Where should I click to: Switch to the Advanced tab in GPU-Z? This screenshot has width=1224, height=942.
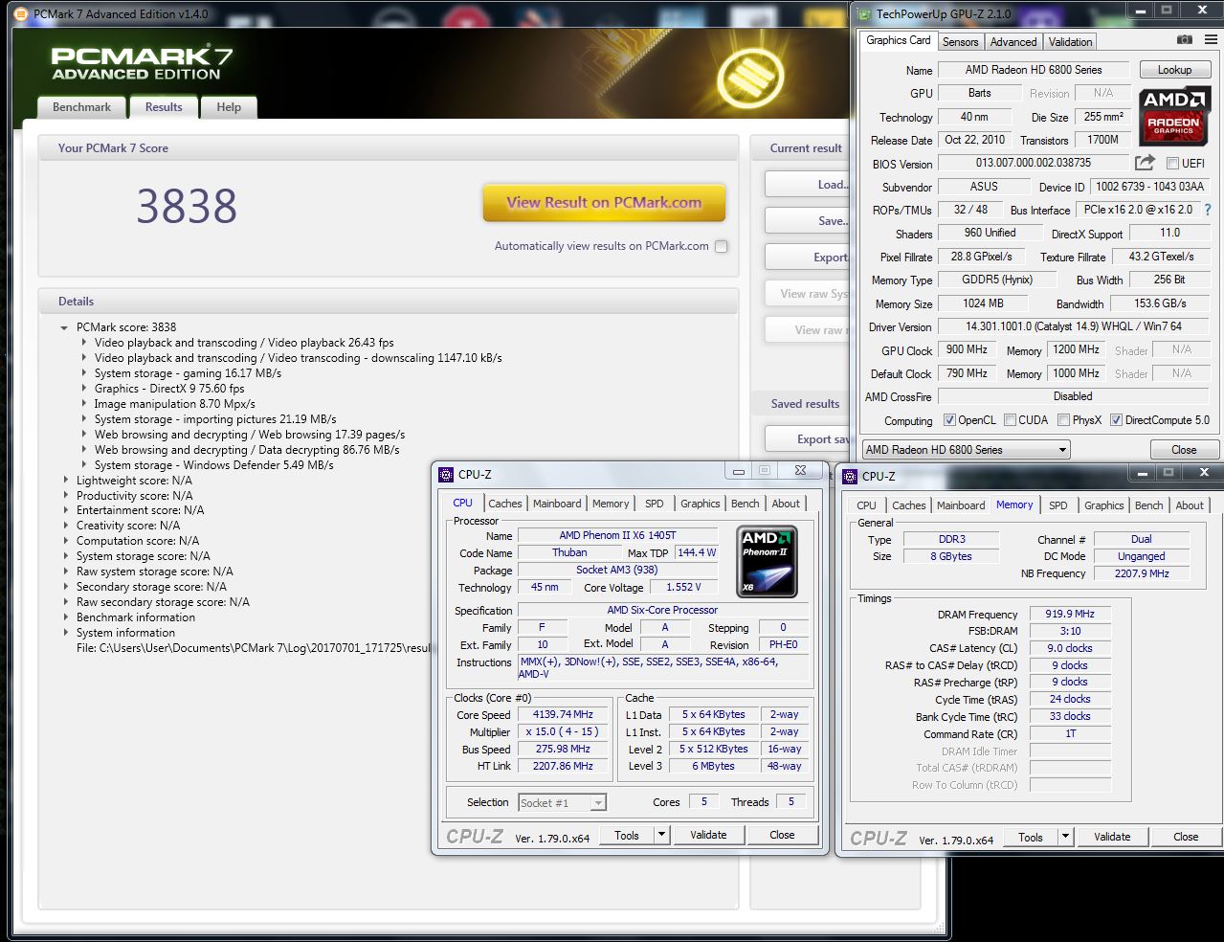tap(1013, 42)
